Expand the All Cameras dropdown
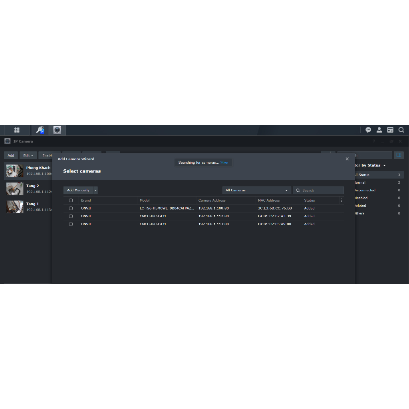 [256, 190]
